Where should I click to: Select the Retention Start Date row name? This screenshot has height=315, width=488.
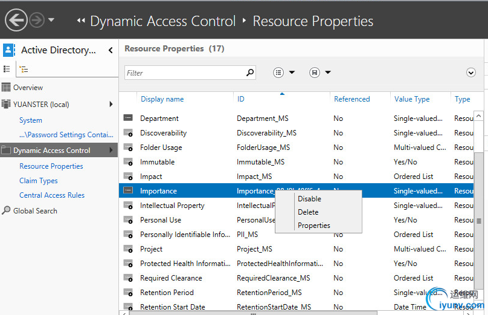(x=172, y=307)
